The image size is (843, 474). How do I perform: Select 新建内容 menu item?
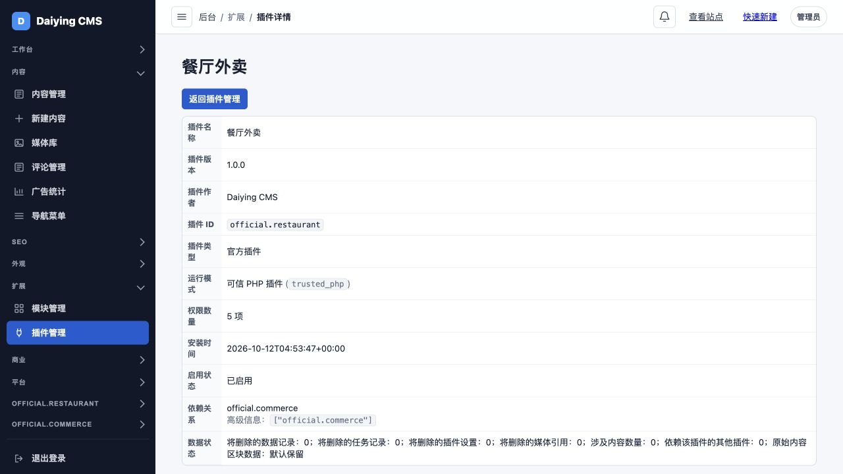[78, 118]
